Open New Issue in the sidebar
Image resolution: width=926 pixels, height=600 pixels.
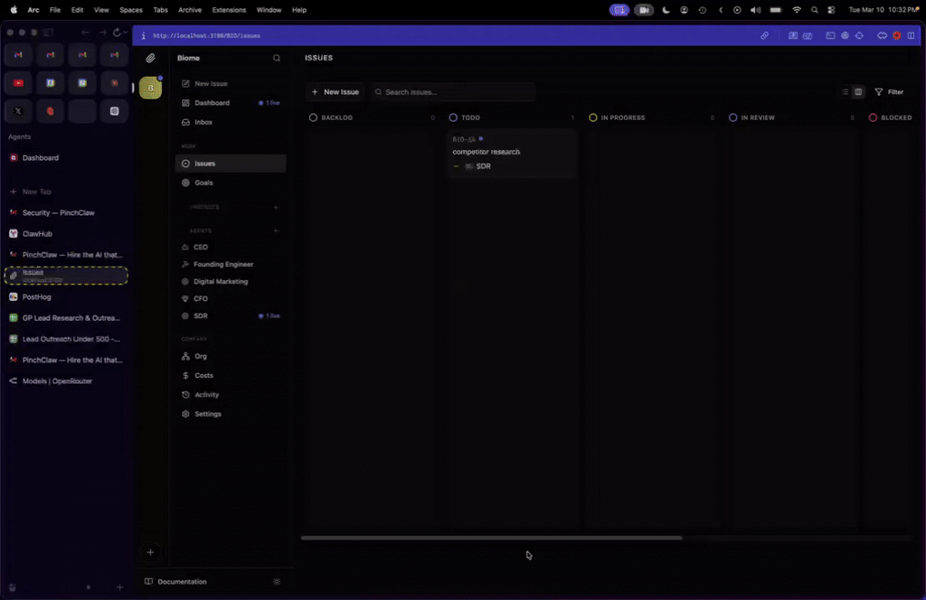click(231, 84)
